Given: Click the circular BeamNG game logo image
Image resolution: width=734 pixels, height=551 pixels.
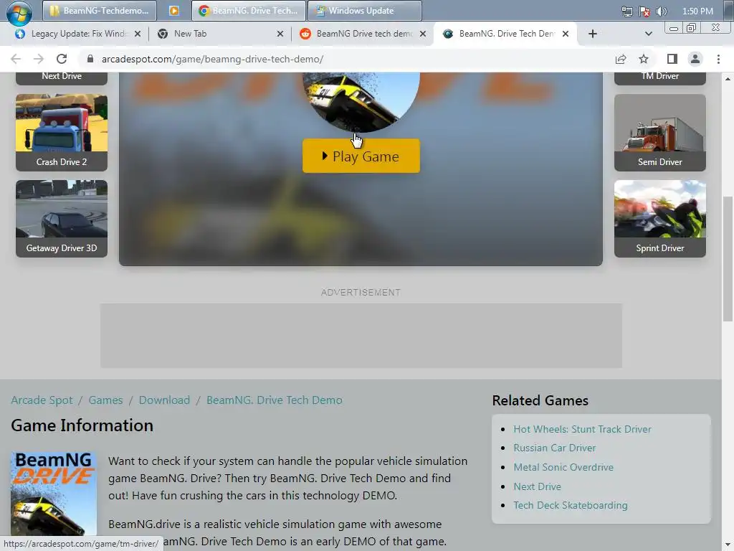Looking at the screenshot, I should point(361,101).
